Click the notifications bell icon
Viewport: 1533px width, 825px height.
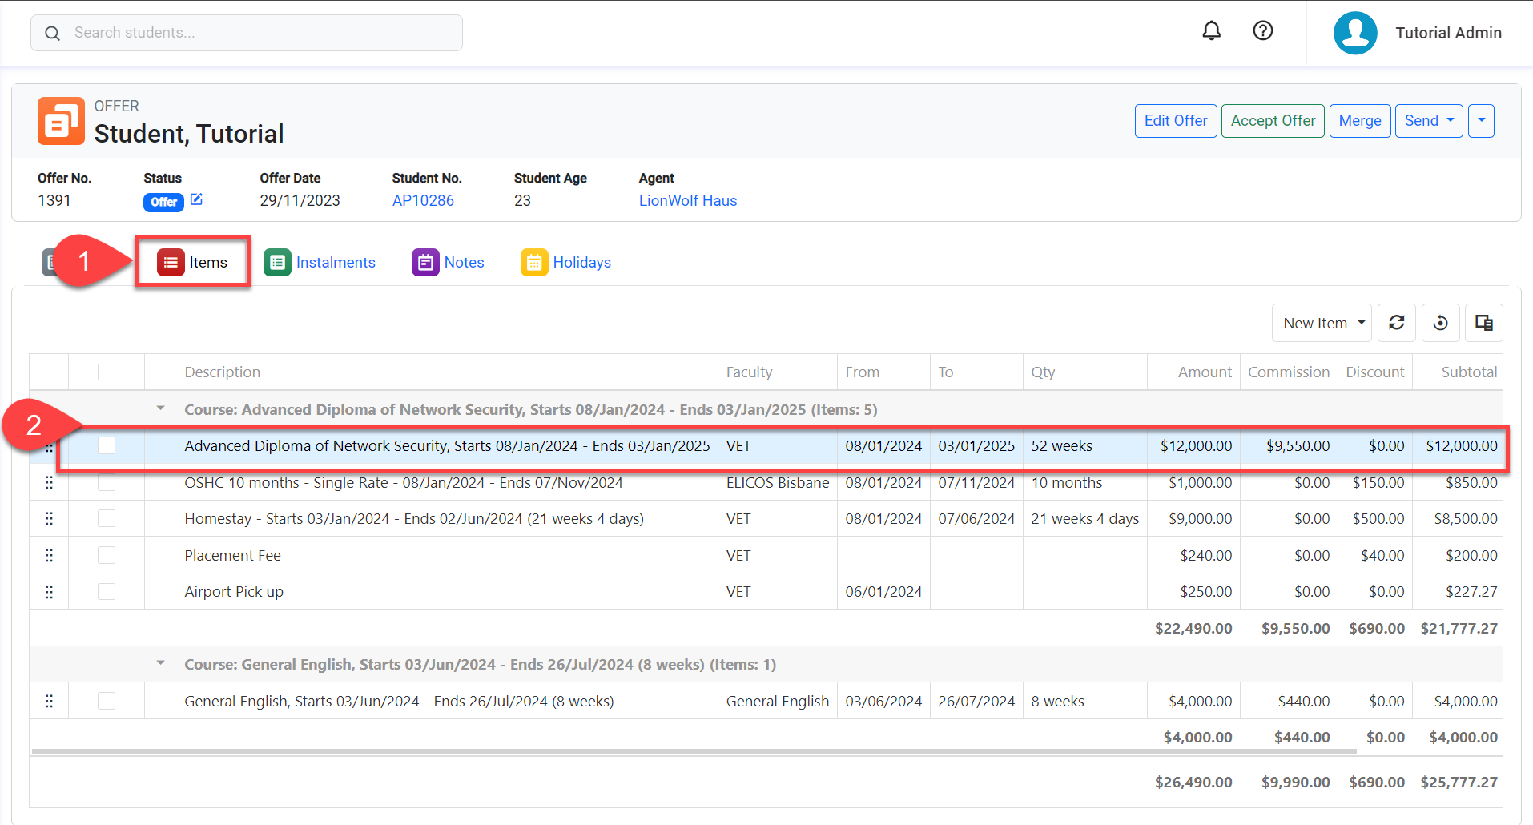point(1211,31)
